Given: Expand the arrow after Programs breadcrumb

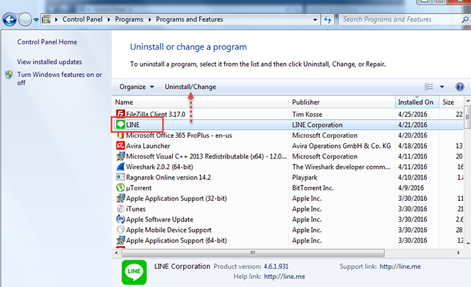Looking at the screenshot, I should coord(149,19).
